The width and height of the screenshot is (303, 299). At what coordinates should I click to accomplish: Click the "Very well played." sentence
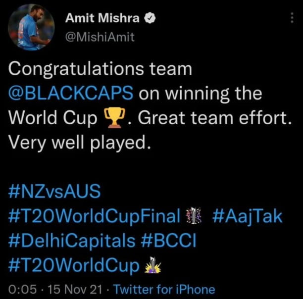pos(78,144)
